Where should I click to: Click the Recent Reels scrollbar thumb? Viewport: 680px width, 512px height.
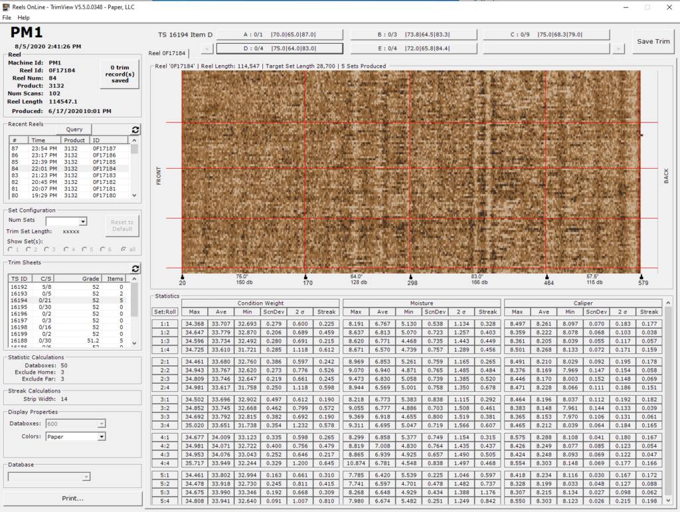(134, 149)
